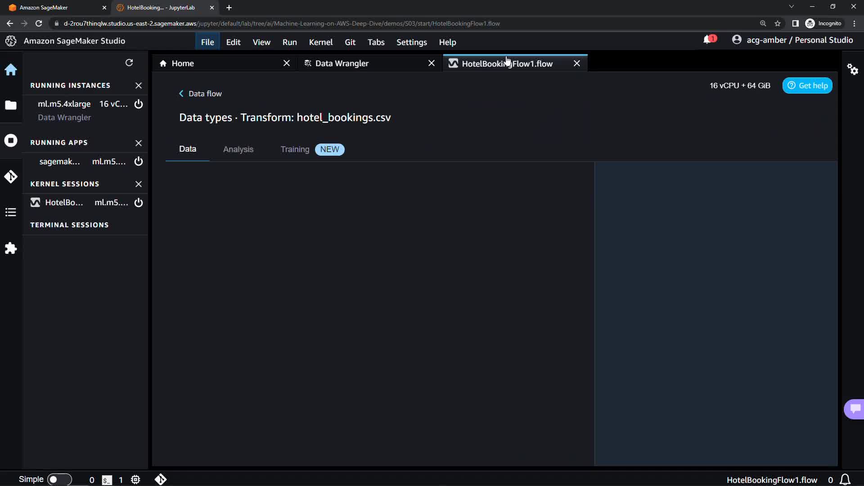Open the File Browser folder icon
Image resolution: width=864 pixels, height=486 pixels.
click(11, 105)
